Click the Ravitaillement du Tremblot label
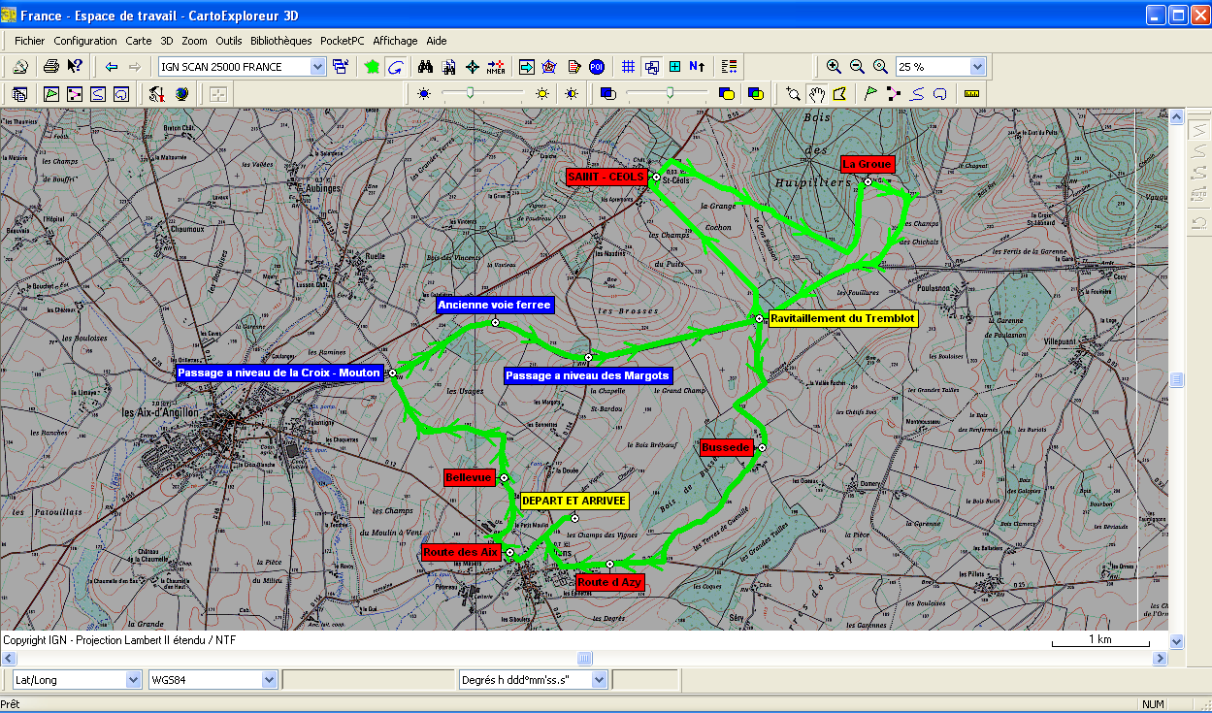The width and height of the screenshot is (1212, 713). [842, 318]
